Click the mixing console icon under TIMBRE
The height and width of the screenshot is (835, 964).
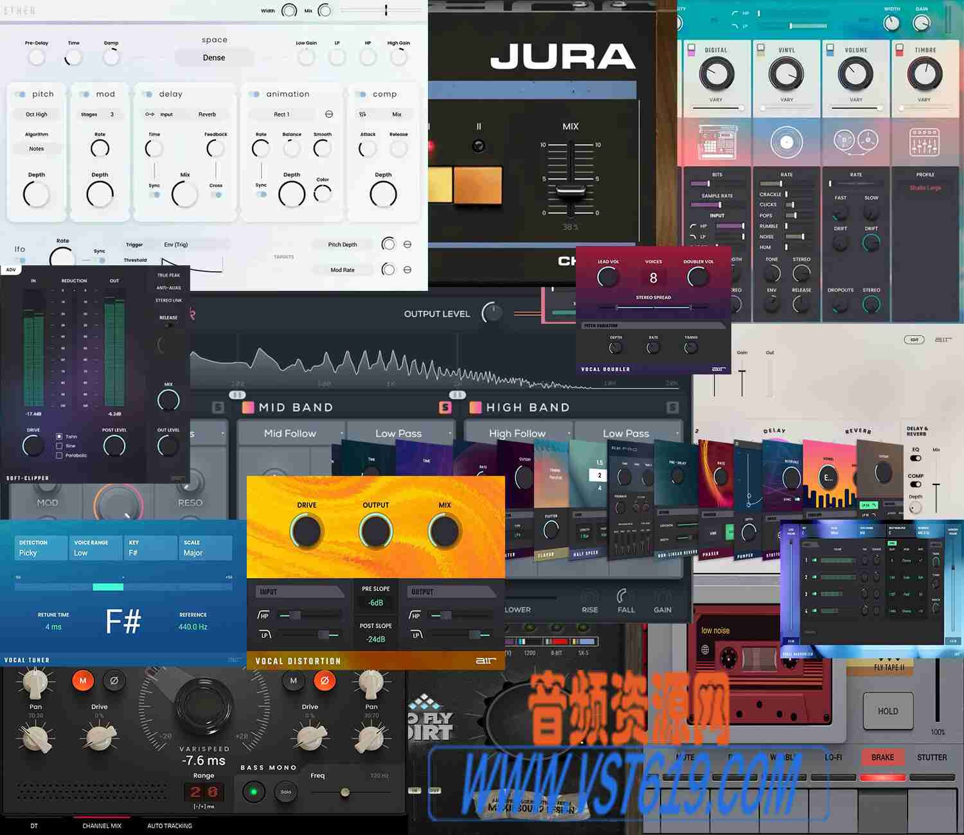pyautogui.click(x=924, y=141)
